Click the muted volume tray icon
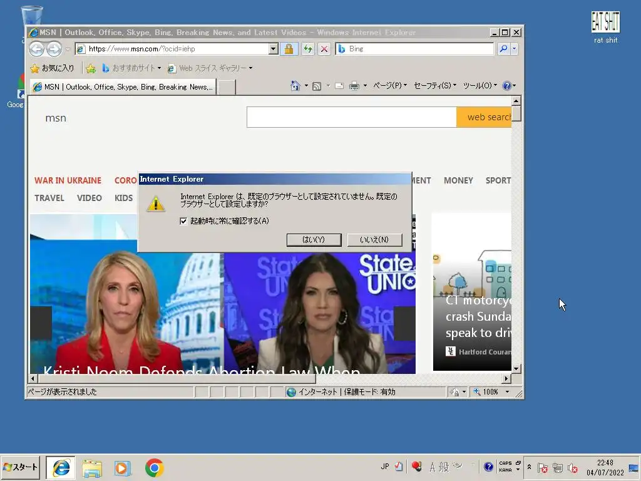The height and width of the screenshot is (481, 641). point(573,467)
